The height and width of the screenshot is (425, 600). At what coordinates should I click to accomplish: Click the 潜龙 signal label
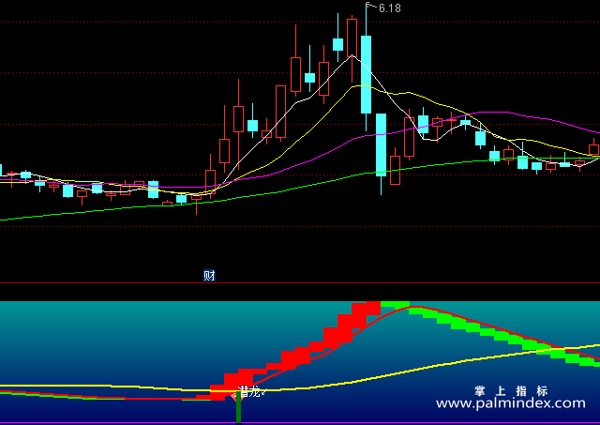pyautogui.click(x=249, y=391)
